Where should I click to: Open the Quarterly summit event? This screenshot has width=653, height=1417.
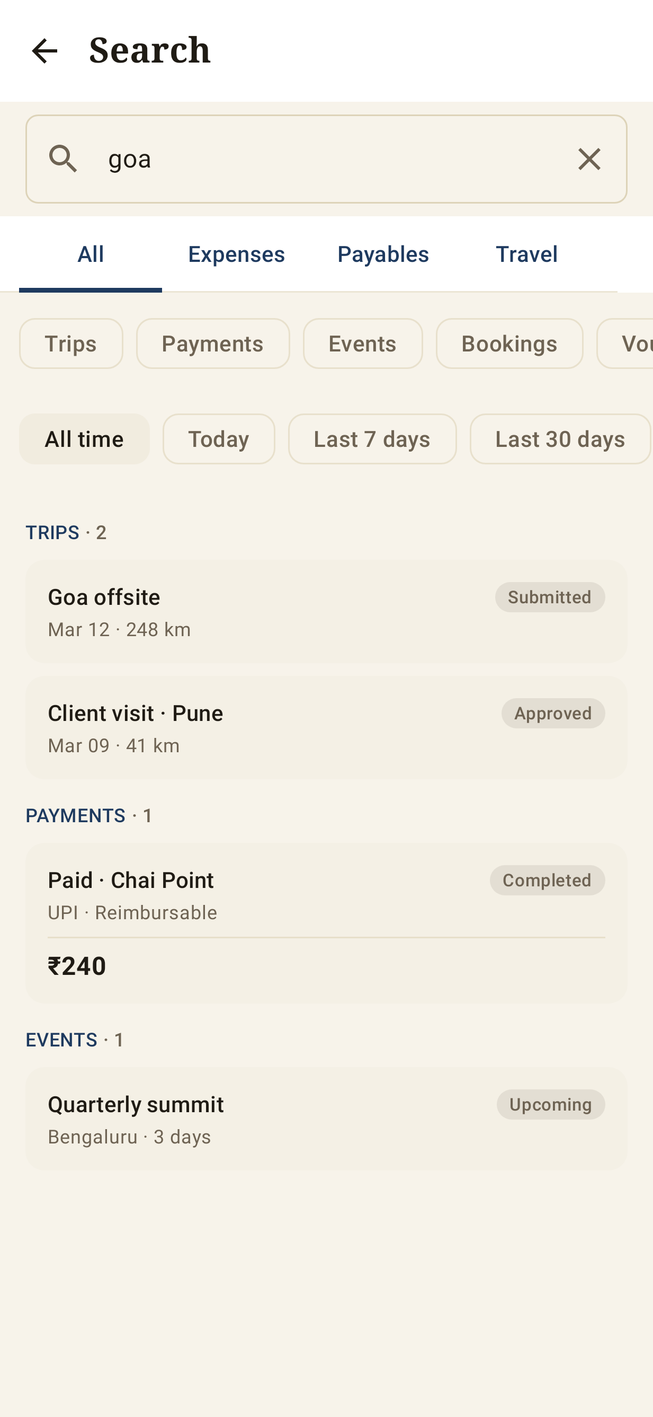[326, 1119]
